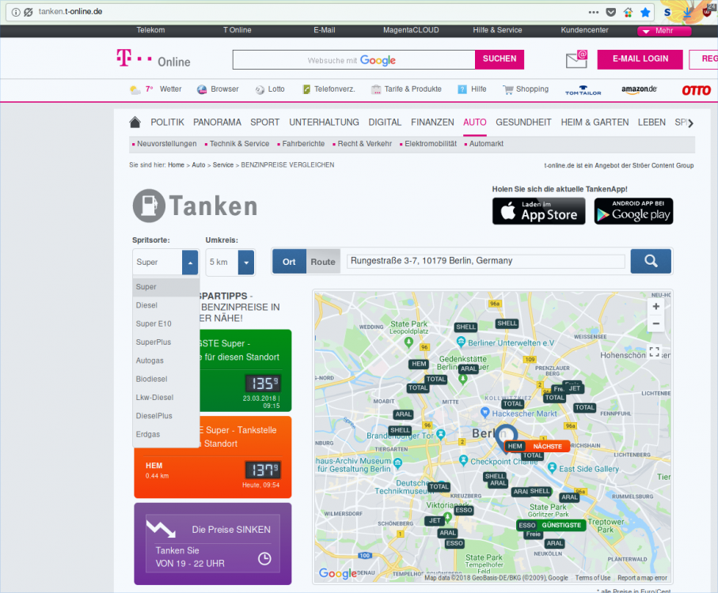Zoom in on the map with plus
Image resolution: width=718 pixels, height=593 pixels.
coord(655,306)
